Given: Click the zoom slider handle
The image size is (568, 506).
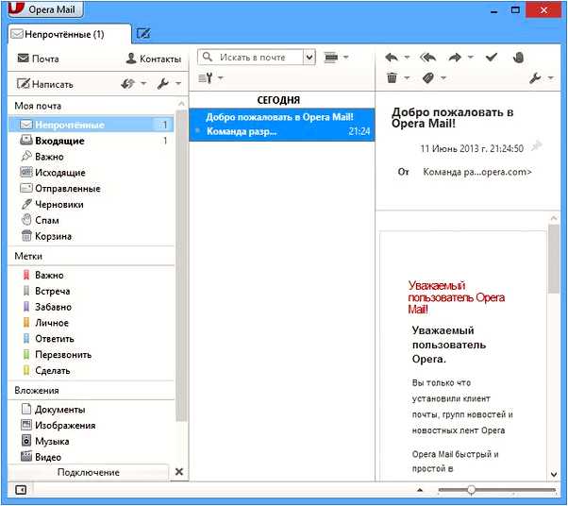Looking at the screenshot, I should tap(471, 490).
